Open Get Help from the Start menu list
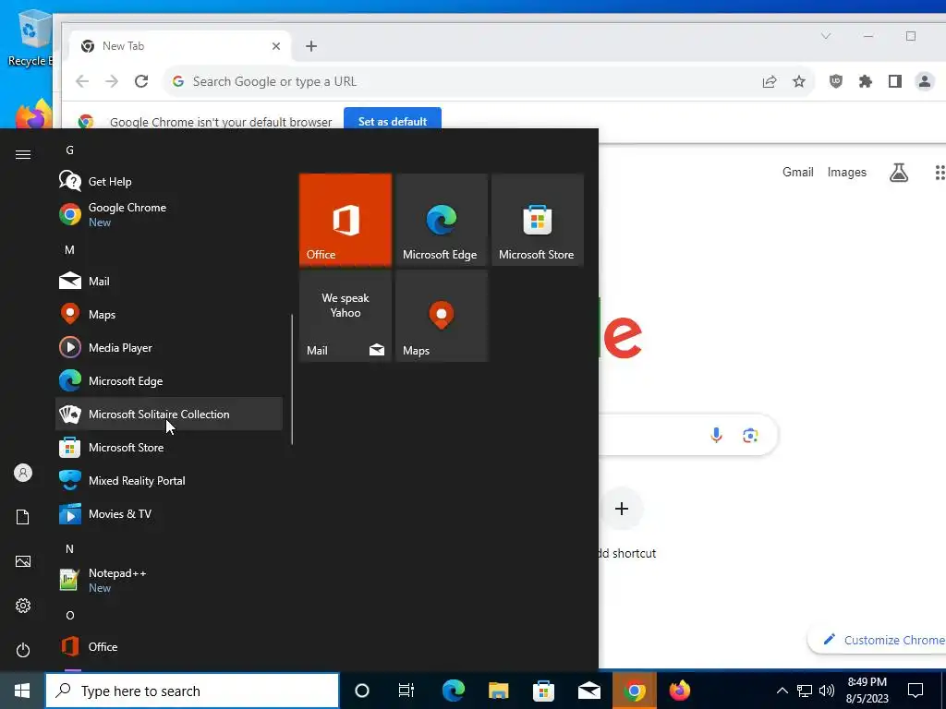The image size is (946, 709). pos(169,182)
